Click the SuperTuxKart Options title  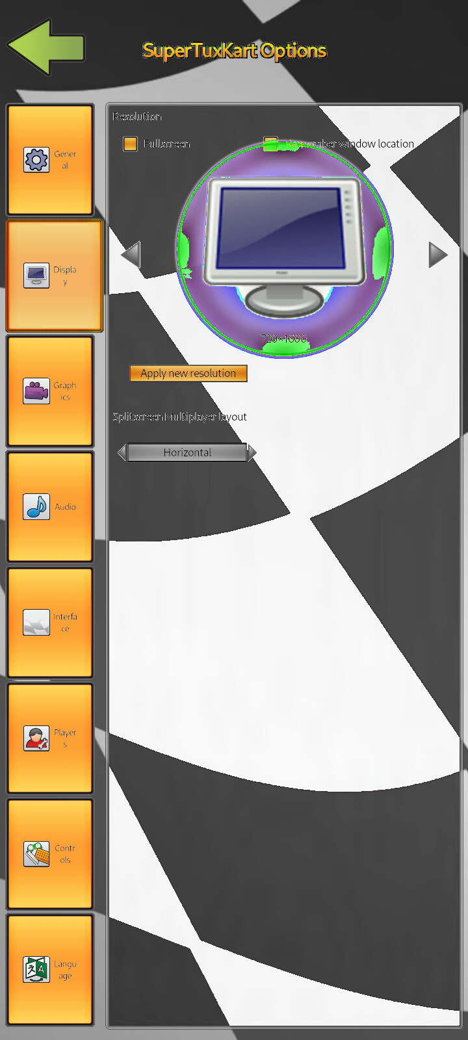point(235,51)
